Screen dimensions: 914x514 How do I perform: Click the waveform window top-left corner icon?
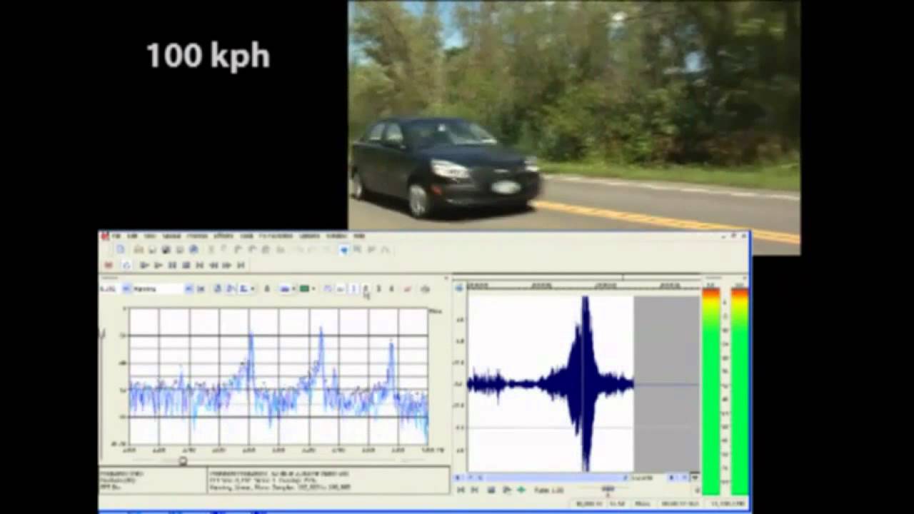459,287
